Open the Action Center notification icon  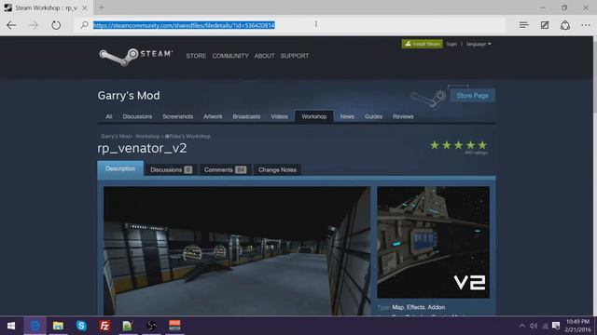click(556, 326)
